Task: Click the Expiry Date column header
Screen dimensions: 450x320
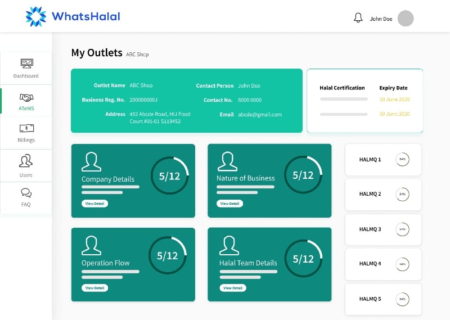Action: click(x=393, y=88)
